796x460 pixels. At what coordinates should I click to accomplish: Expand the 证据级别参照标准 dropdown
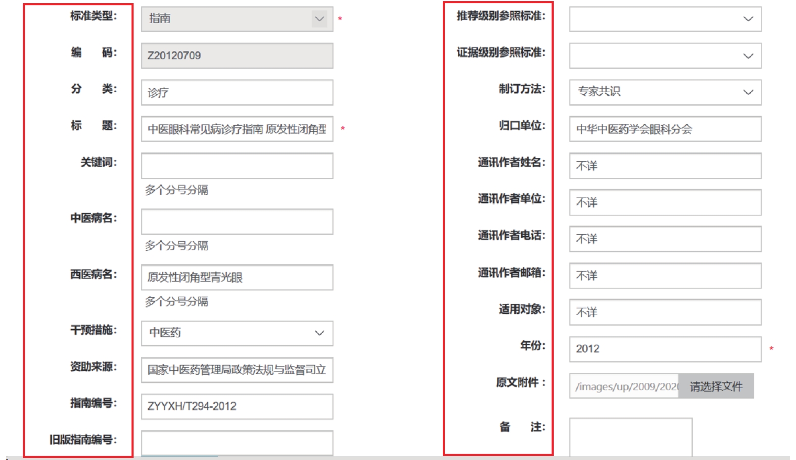point(665,56)
